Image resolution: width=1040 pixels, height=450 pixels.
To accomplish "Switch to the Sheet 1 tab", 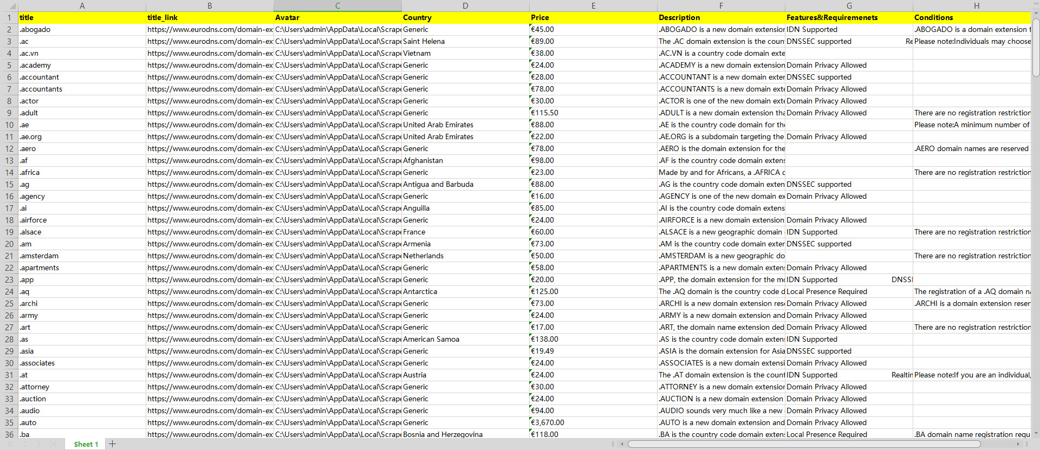I will pyautogui.click(x=86, y=444).
